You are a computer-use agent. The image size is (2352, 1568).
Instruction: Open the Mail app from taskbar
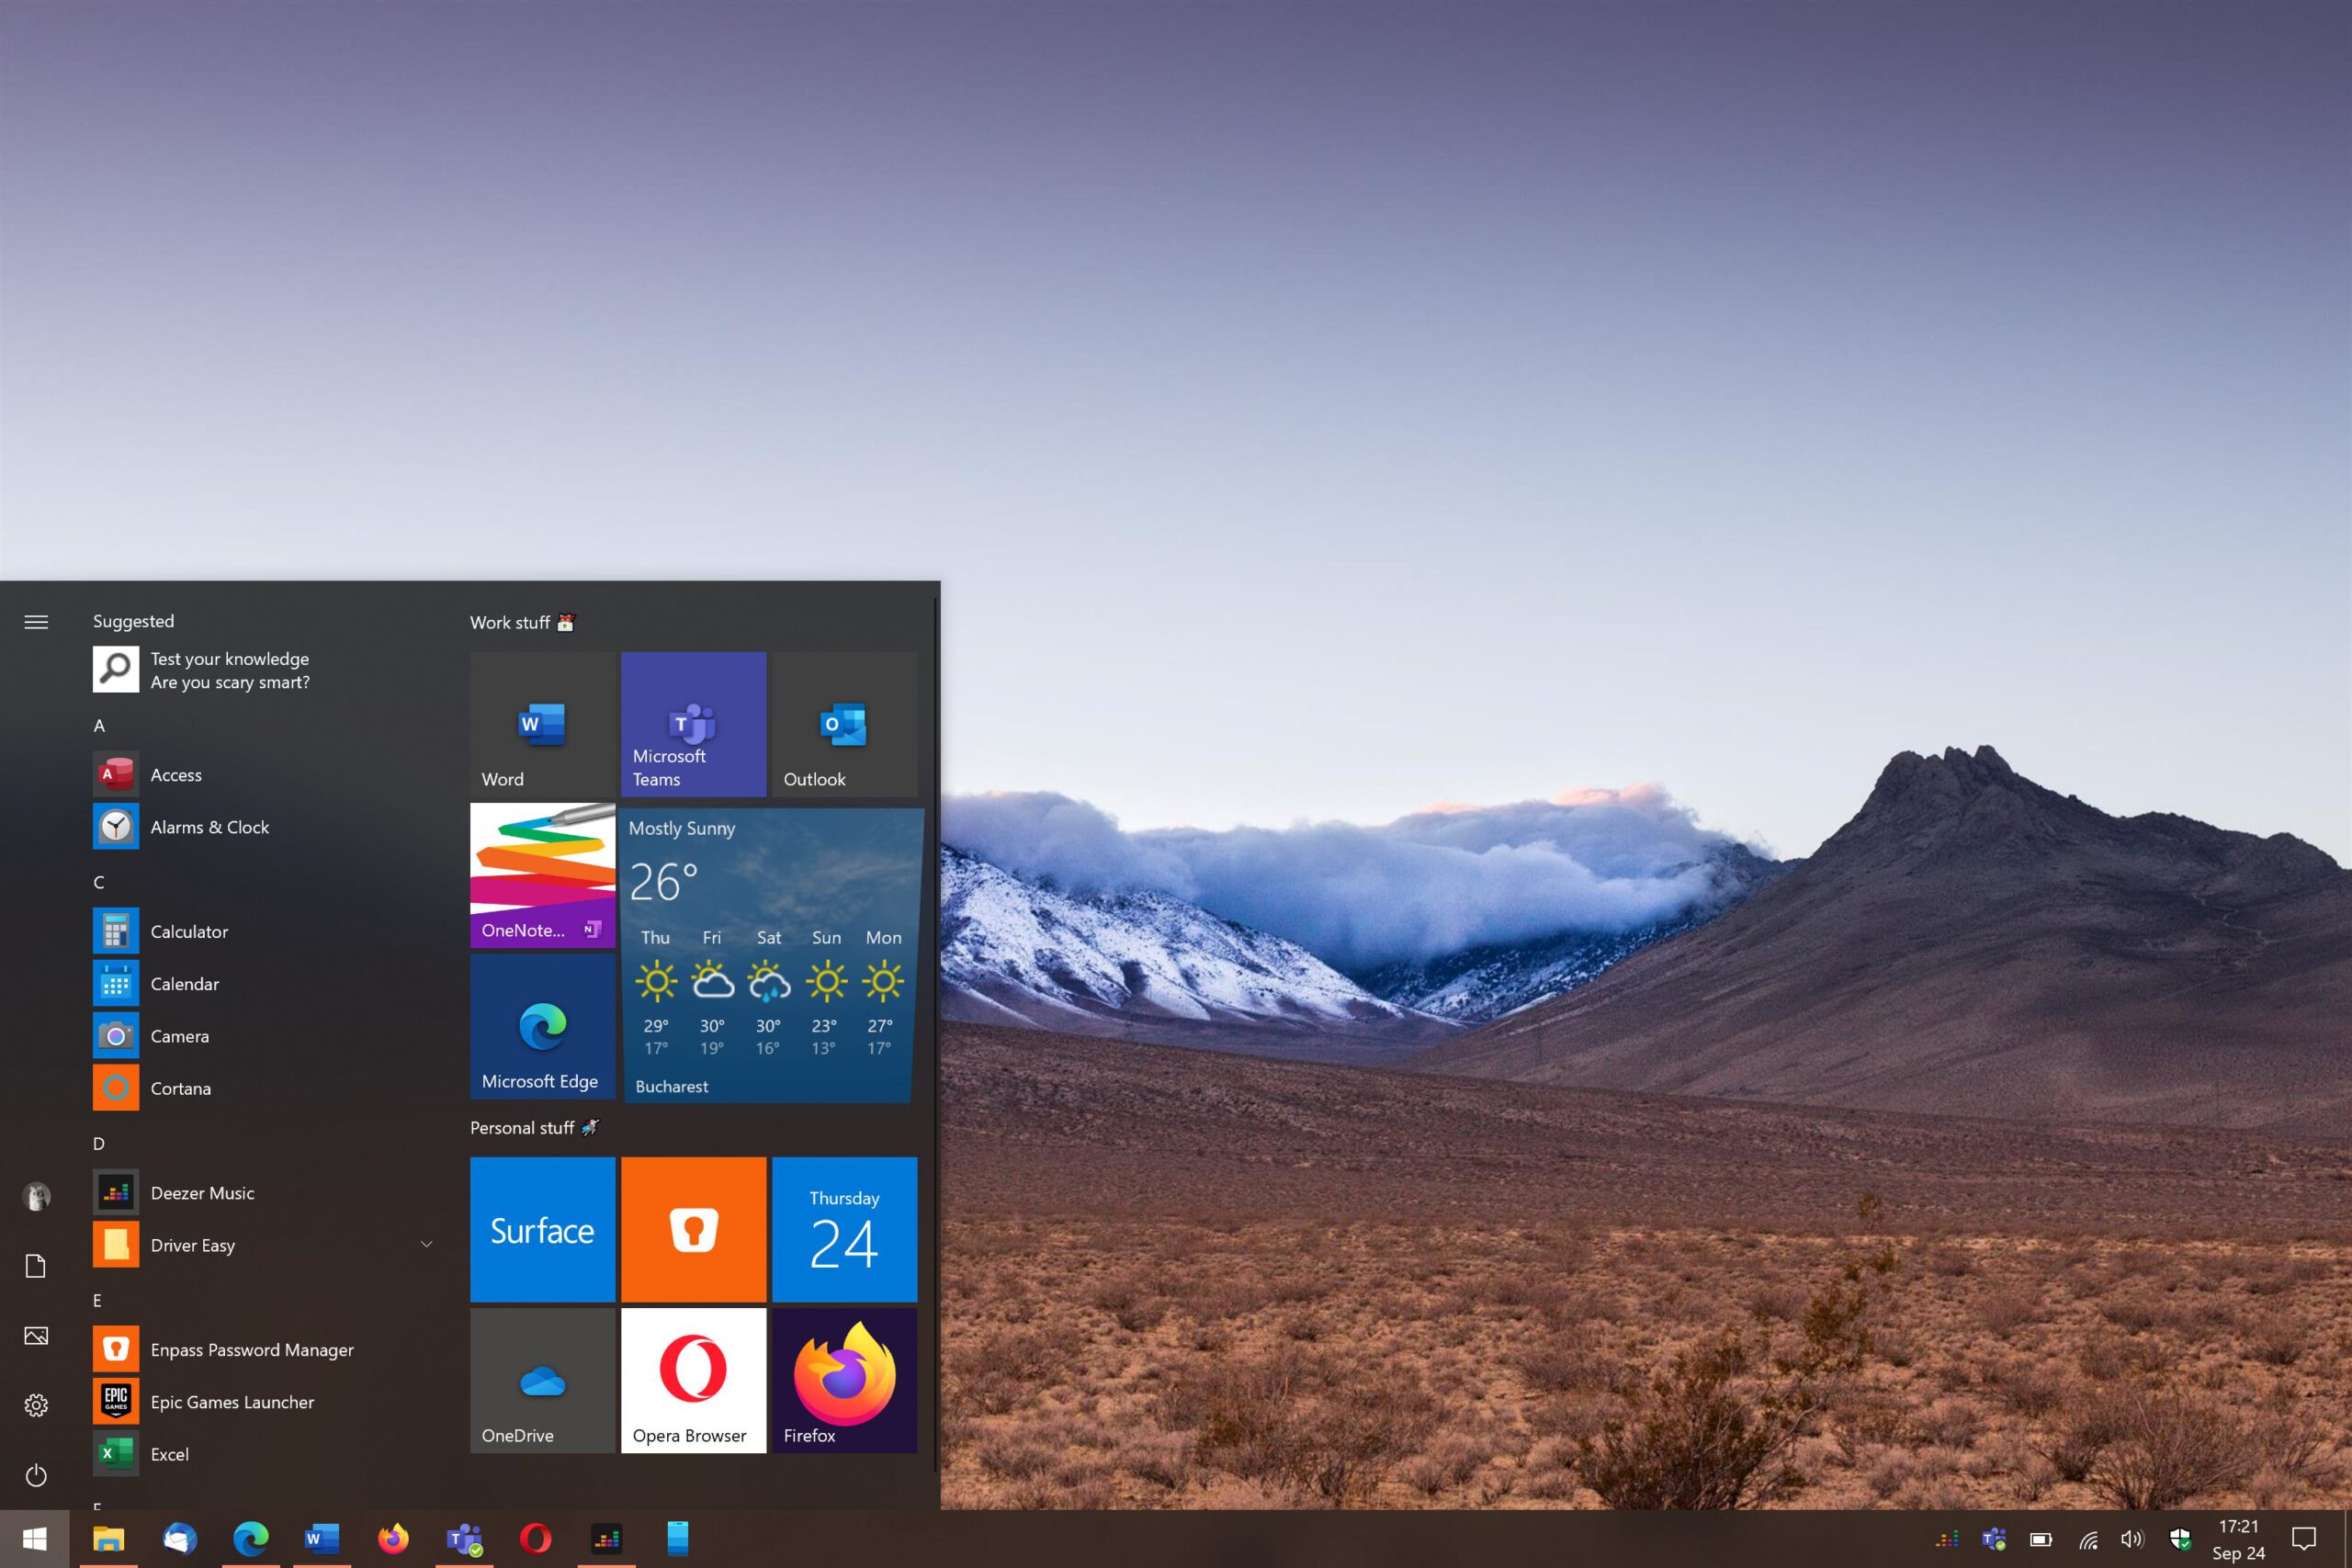coord(180,1539)
